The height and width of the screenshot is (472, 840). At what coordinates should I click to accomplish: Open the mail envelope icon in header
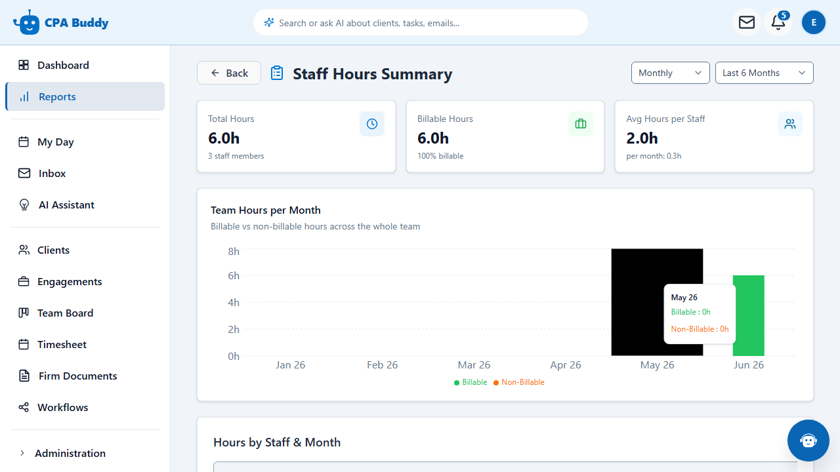click(x=747, y=22)
